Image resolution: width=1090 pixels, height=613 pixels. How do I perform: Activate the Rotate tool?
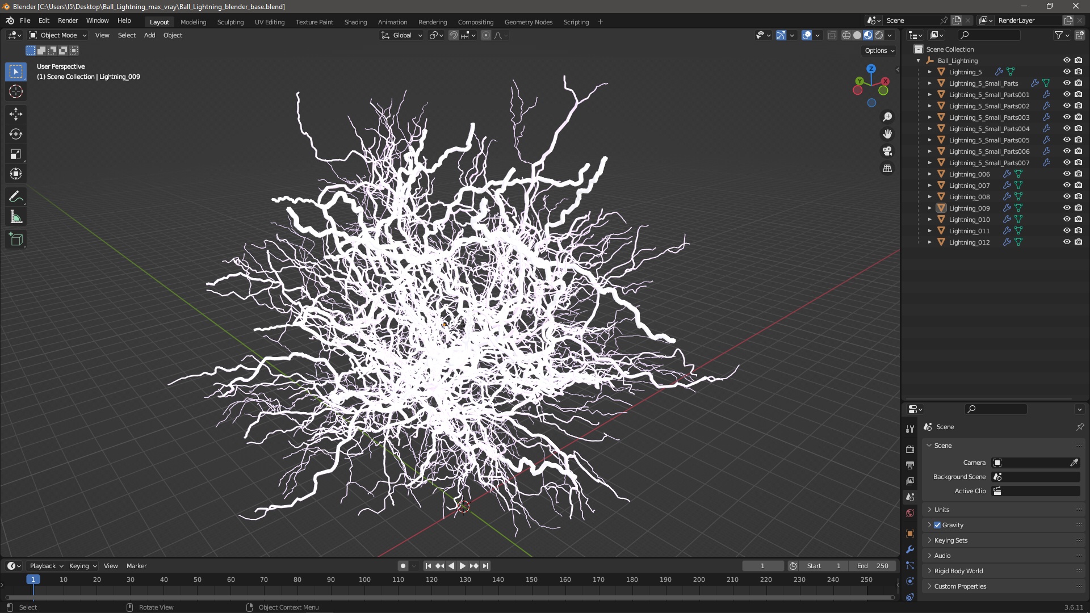[x=16, y=134]
